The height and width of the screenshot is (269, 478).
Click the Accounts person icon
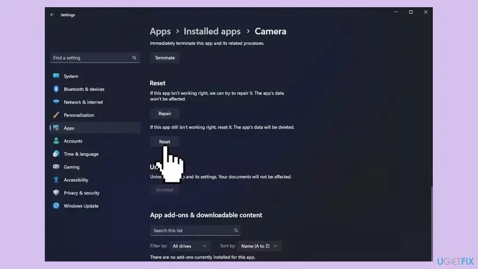point(56,141)
